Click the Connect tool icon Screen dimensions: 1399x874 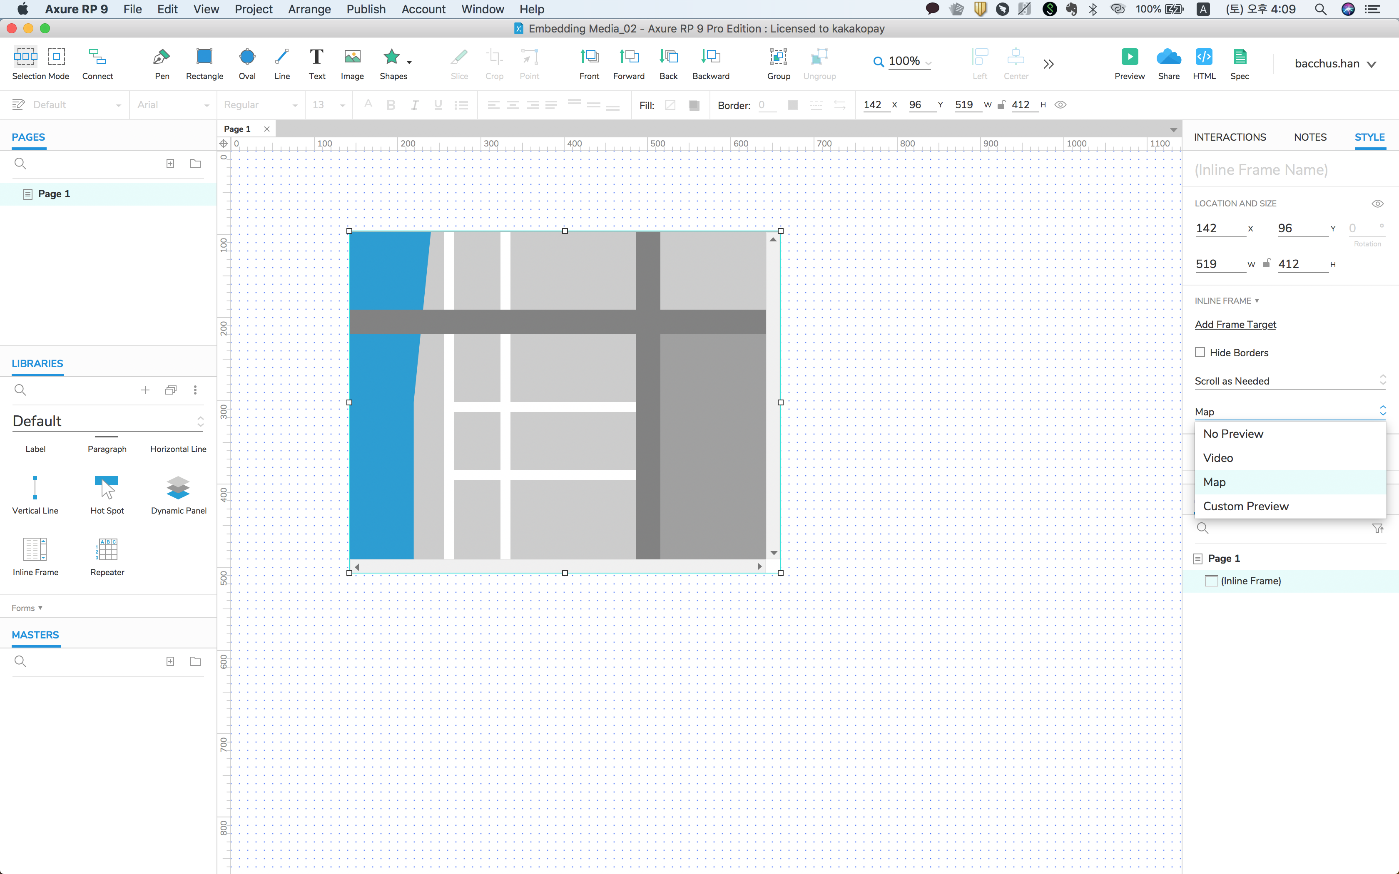(97, 57)
